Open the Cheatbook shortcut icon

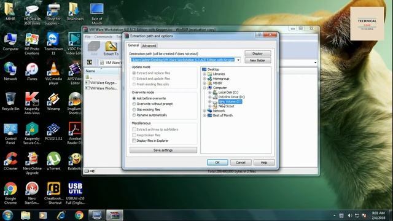[x=53, y=193]
